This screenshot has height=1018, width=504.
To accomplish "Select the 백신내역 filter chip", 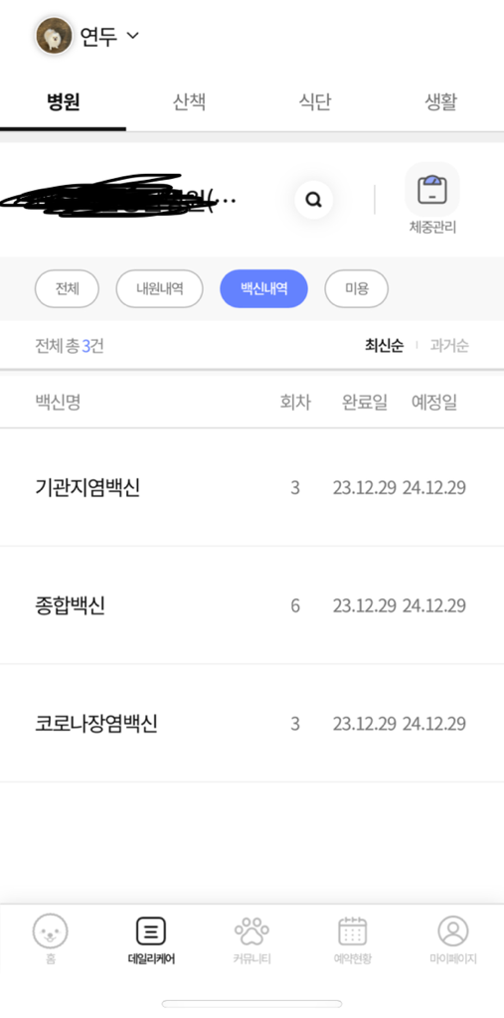I will [x=263, y=288].
